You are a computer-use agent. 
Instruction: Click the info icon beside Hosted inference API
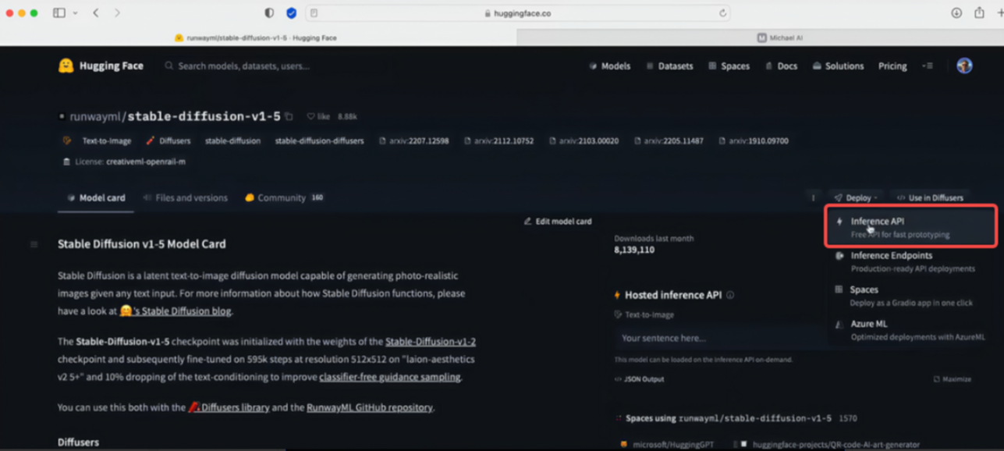pos(729,295)
